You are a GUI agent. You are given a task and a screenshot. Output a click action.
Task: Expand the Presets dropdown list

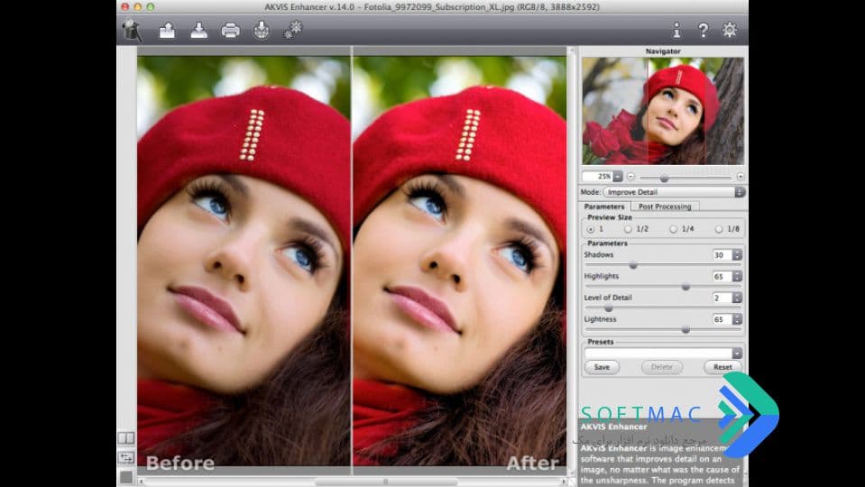(737, 353)
